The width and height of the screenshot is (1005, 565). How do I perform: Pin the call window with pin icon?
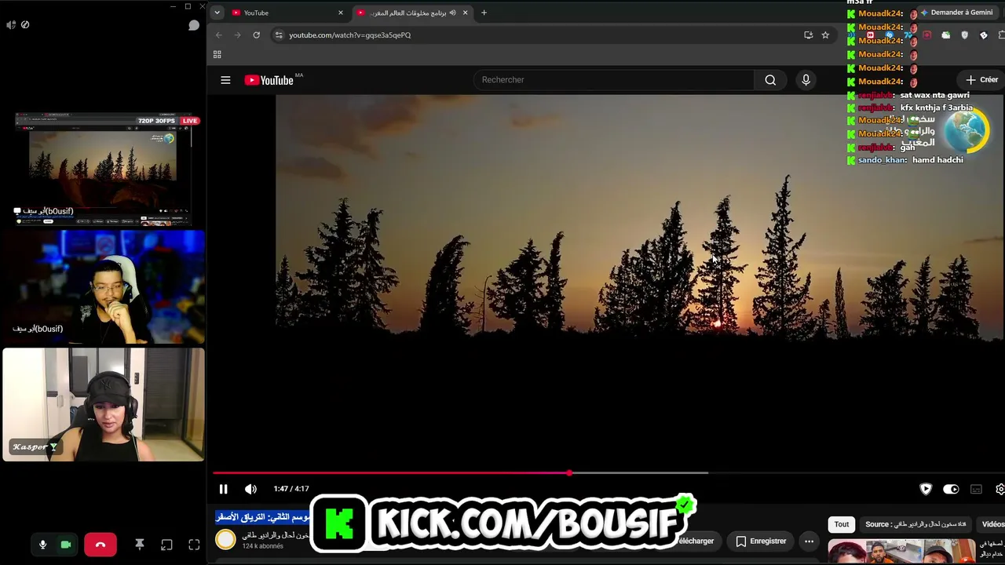[x=139, y=545]
